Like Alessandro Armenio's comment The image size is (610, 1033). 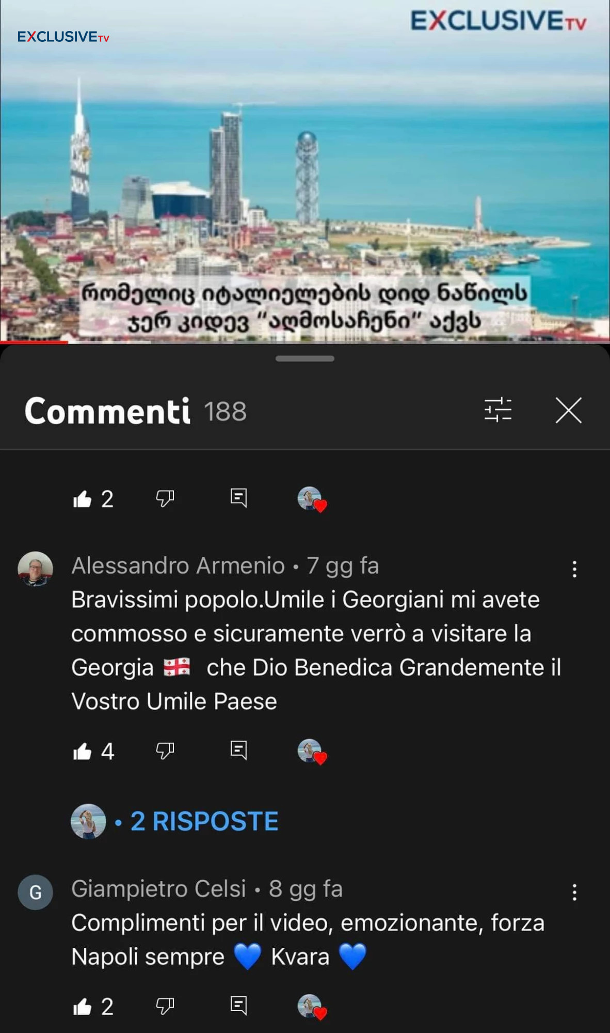82,751
